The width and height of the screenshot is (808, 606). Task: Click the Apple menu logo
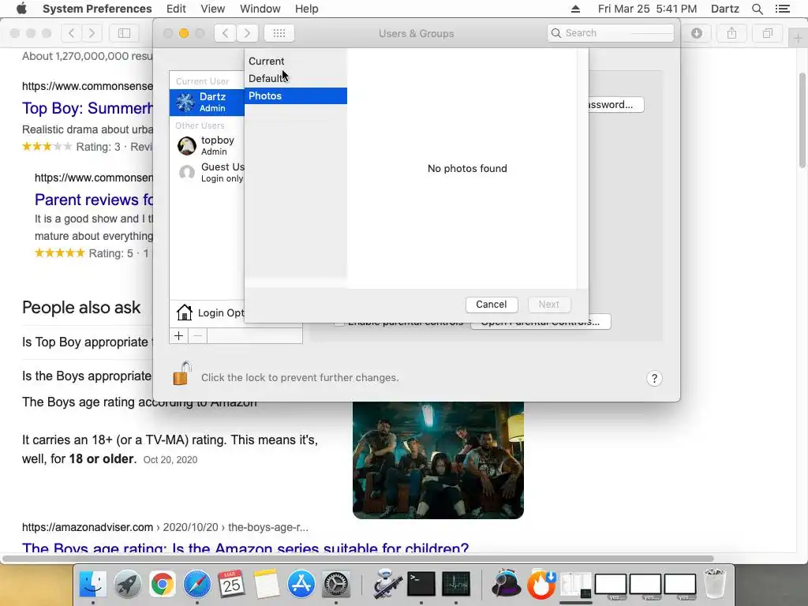click(x=21, y=9)
